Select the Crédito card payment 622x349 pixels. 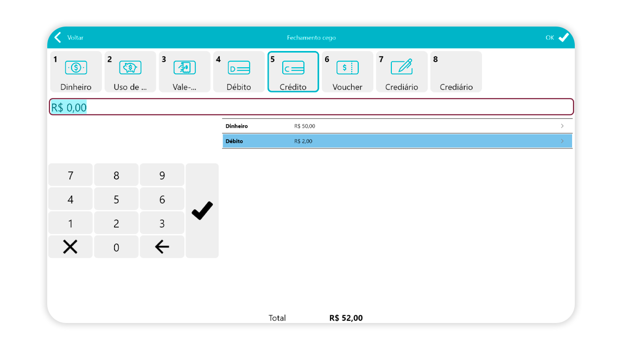[x=293, y=72]
